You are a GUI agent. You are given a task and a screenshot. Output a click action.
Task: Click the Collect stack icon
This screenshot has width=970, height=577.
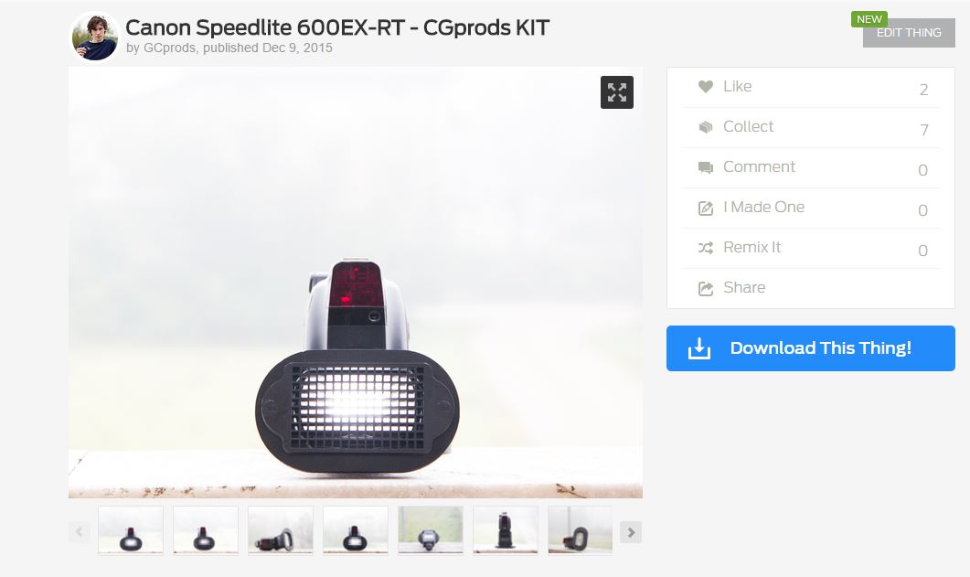coord(705,127)
